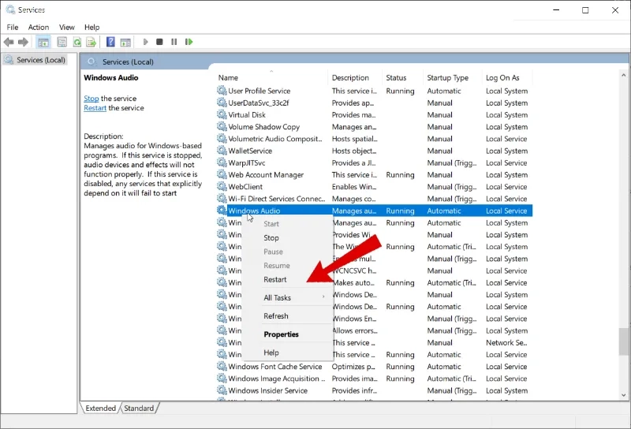
Task: Open the Help menu in menu bar
Action: pyautogui.click(x=91, y=28)
